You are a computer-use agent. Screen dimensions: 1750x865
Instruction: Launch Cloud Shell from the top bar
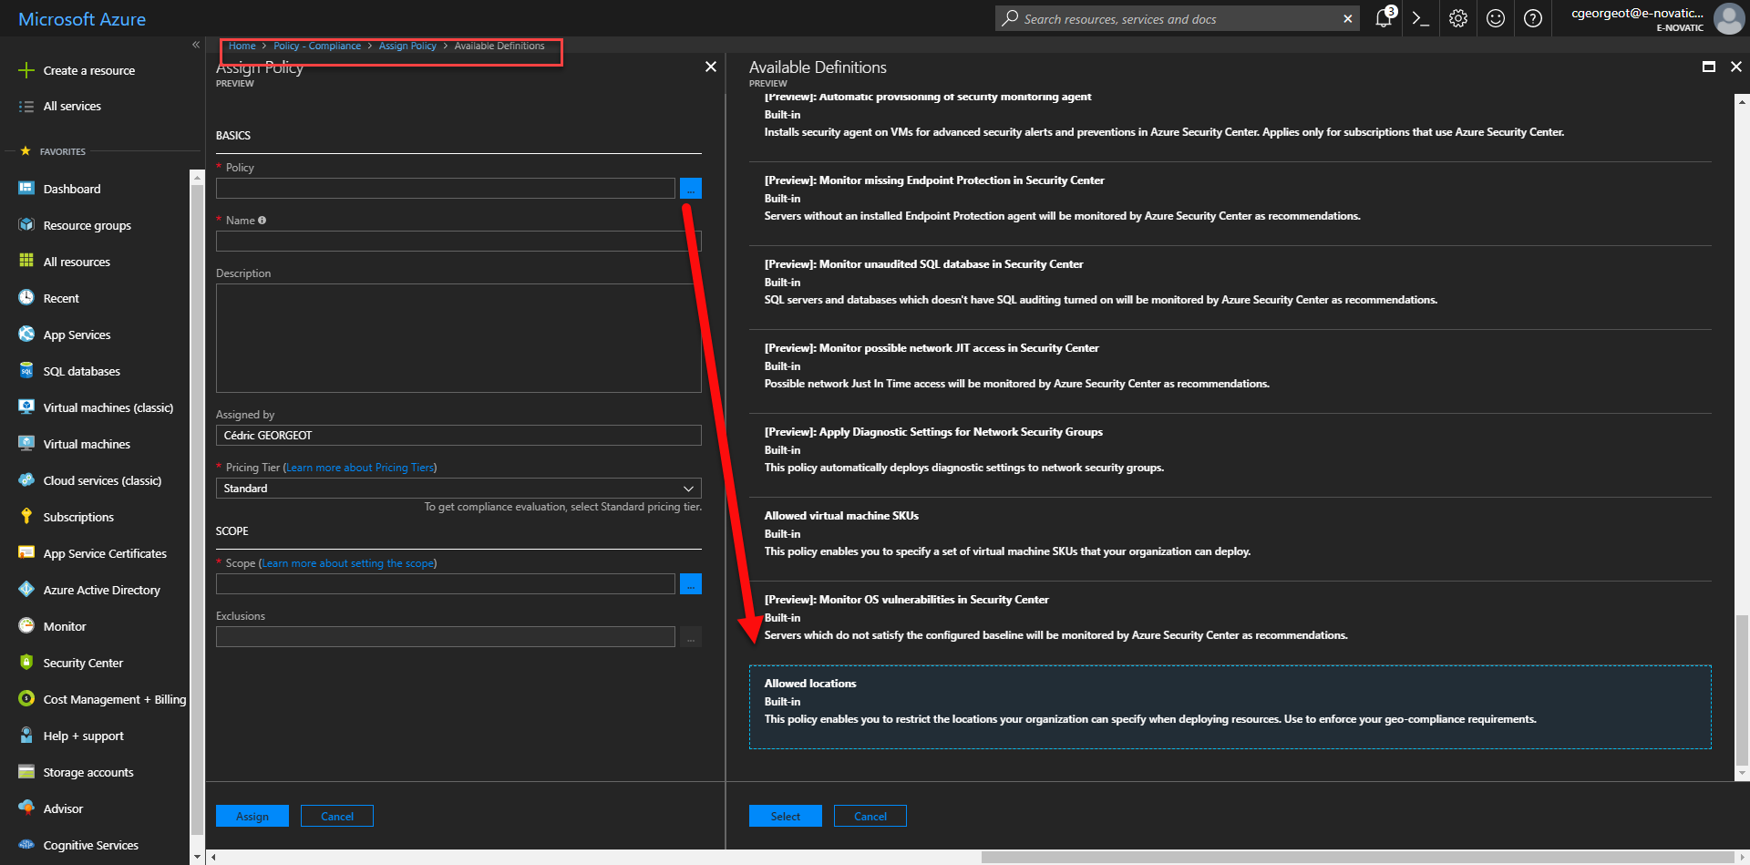1420,18
